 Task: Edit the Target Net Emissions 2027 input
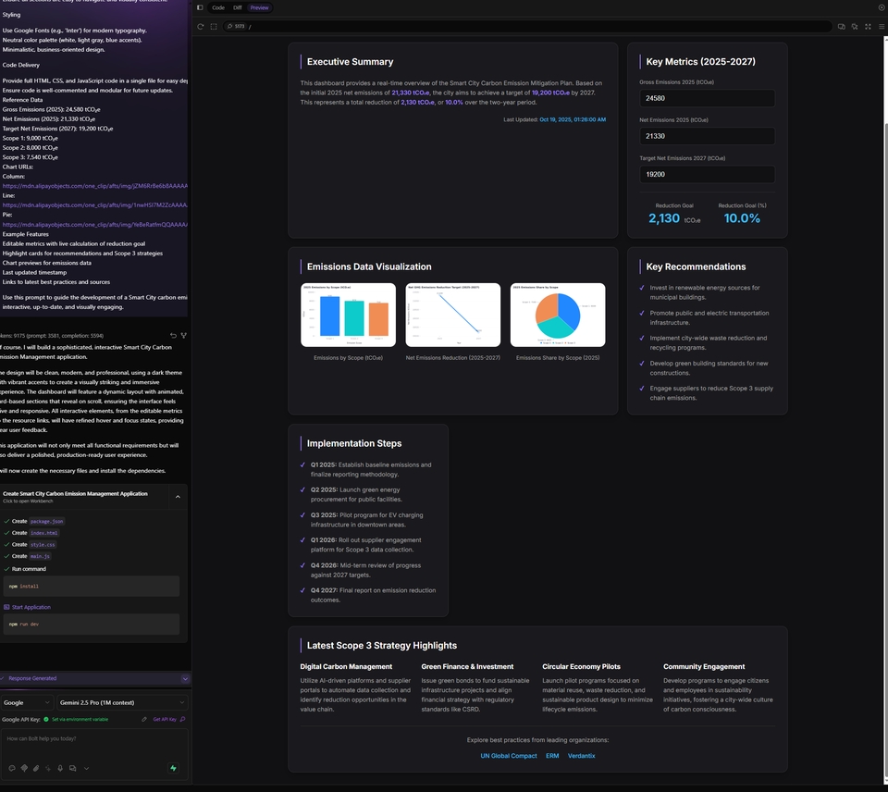(707, 174)
